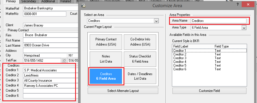Click Creditor 4 field Ramsey & Associates PC
This screenshot has width=257, height=103.
coord(51,86)
